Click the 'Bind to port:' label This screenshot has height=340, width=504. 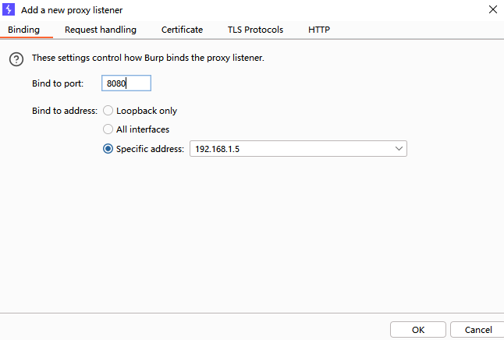pyautogui.click(x=58, y=83)
